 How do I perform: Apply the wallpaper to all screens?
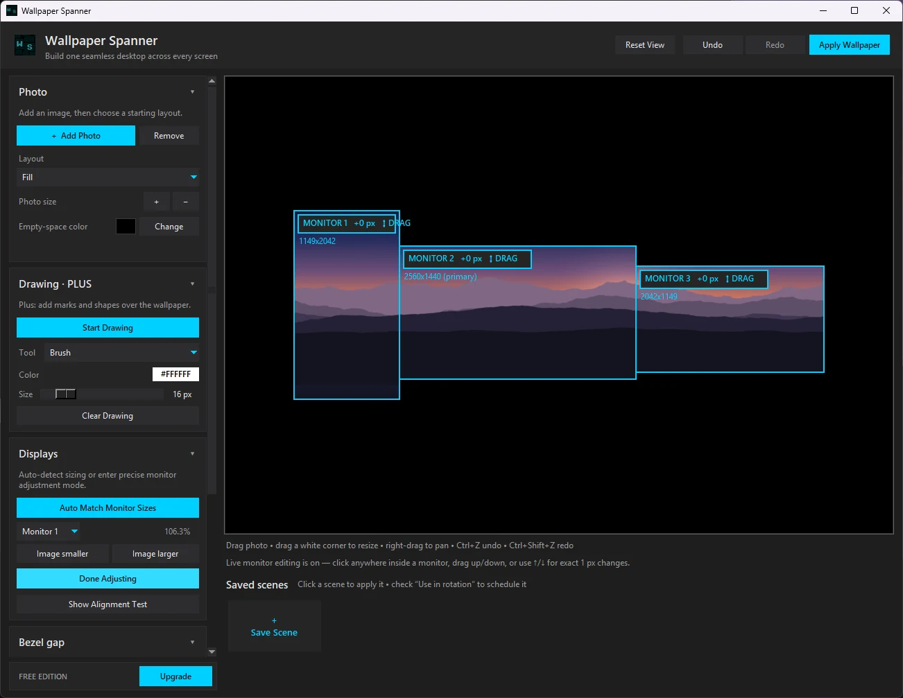849,45
